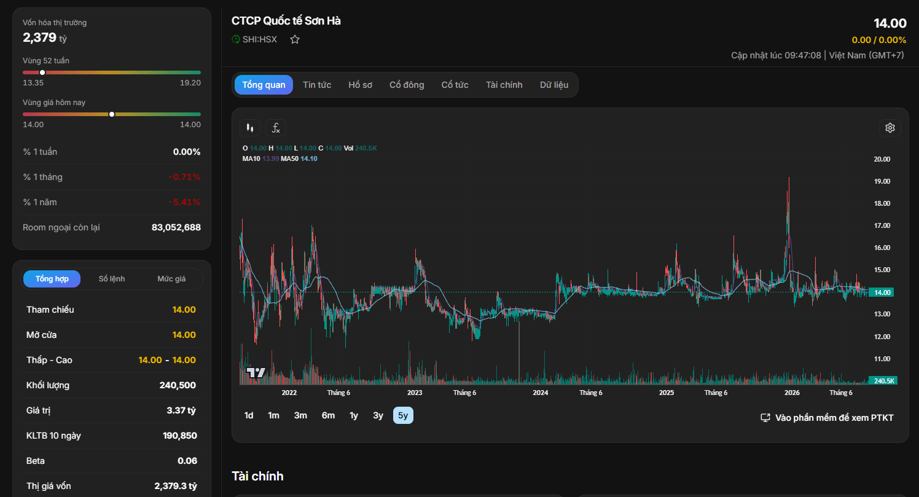The image size is (919, 497).
Task: Set chart range to 6m
Action: point(328,415)
